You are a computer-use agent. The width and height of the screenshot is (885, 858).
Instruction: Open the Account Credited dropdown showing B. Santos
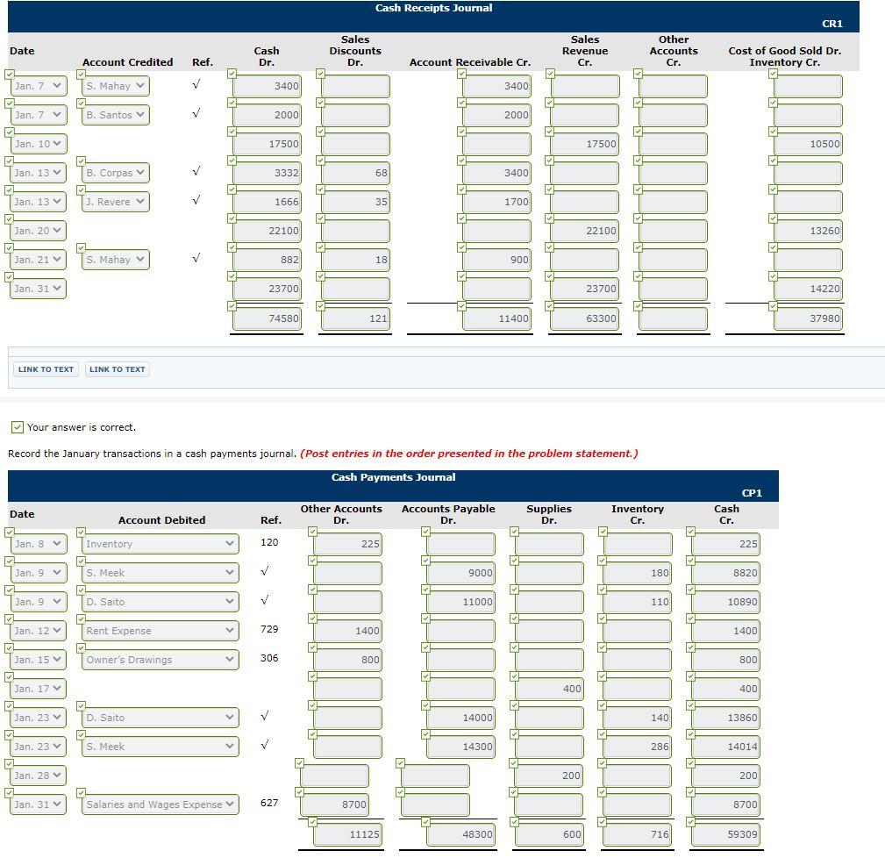tap(113, 115)
